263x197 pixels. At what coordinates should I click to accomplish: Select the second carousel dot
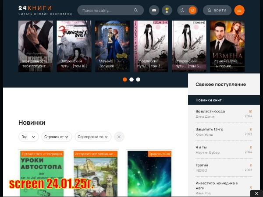pos(131,79)
